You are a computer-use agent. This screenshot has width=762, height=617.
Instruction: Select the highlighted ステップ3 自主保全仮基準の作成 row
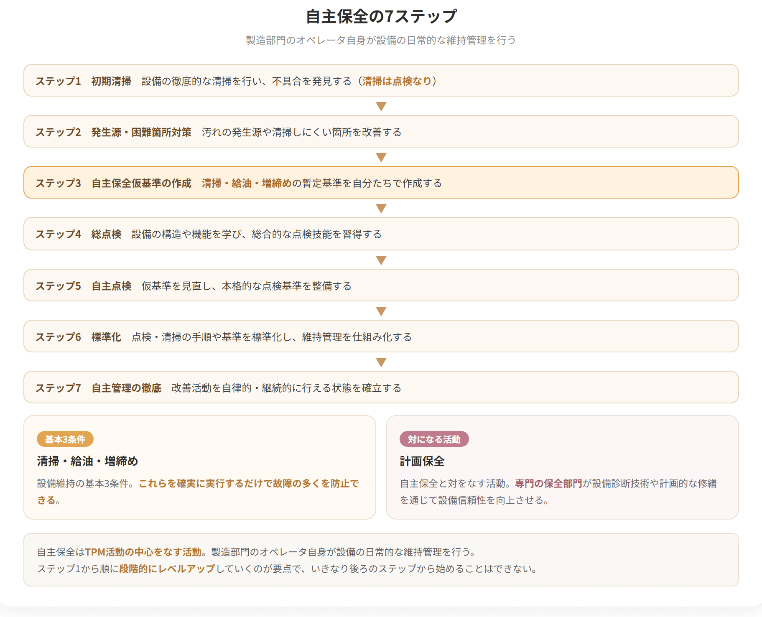381,182
